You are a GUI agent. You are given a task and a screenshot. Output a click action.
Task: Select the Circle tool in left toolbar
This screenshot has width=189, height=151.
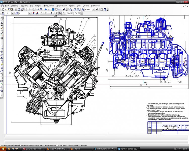click(x=2, y=52)
